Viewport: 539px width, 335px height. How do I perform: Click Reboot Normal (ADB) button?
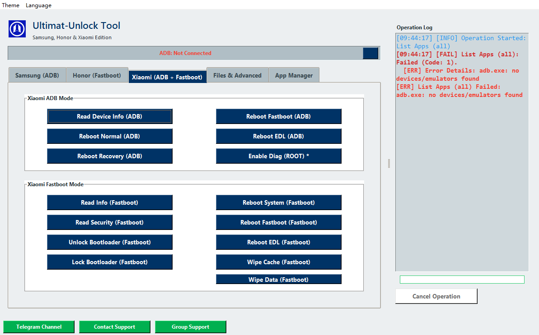point(110,136)
